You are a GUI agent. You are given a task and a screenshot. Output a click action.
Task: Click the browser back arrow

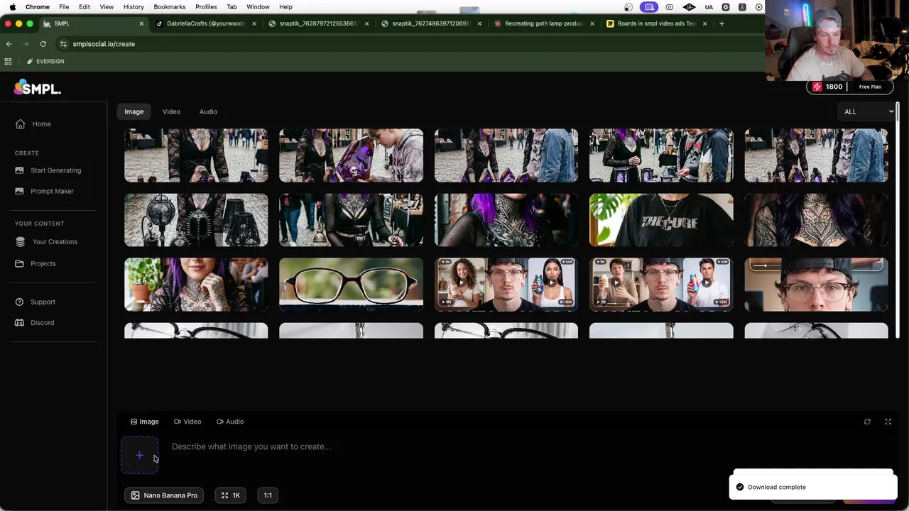tap(9, 44)
